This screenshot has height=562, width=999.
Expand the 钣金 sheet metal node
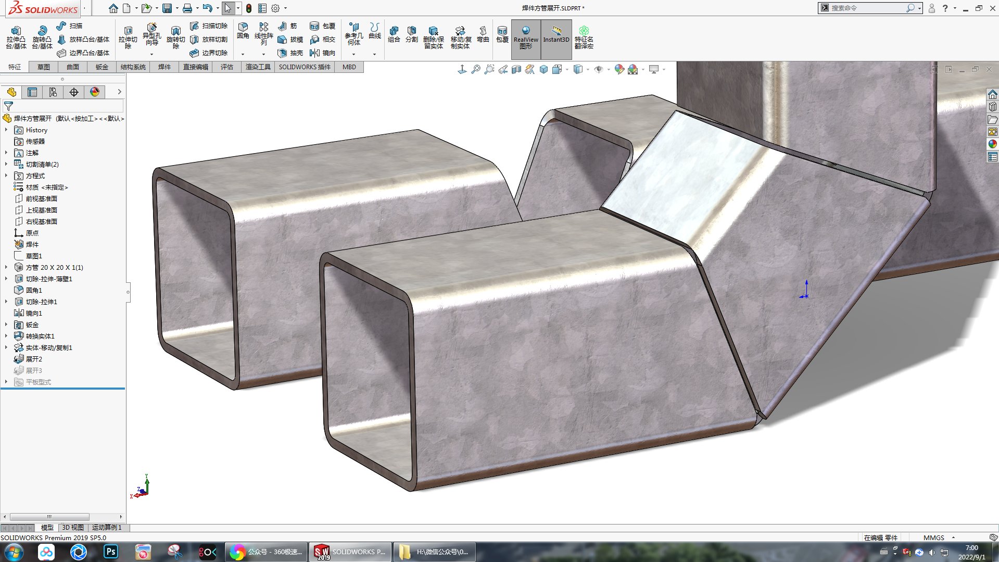pos(6,324)
